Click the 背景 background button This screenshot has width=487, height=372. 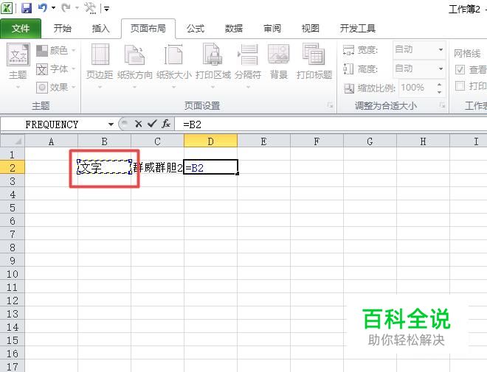(x=279, y=62)
